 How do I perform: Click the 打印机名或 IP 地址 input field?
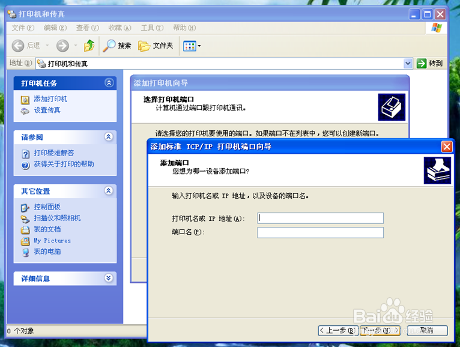(320, 219)
